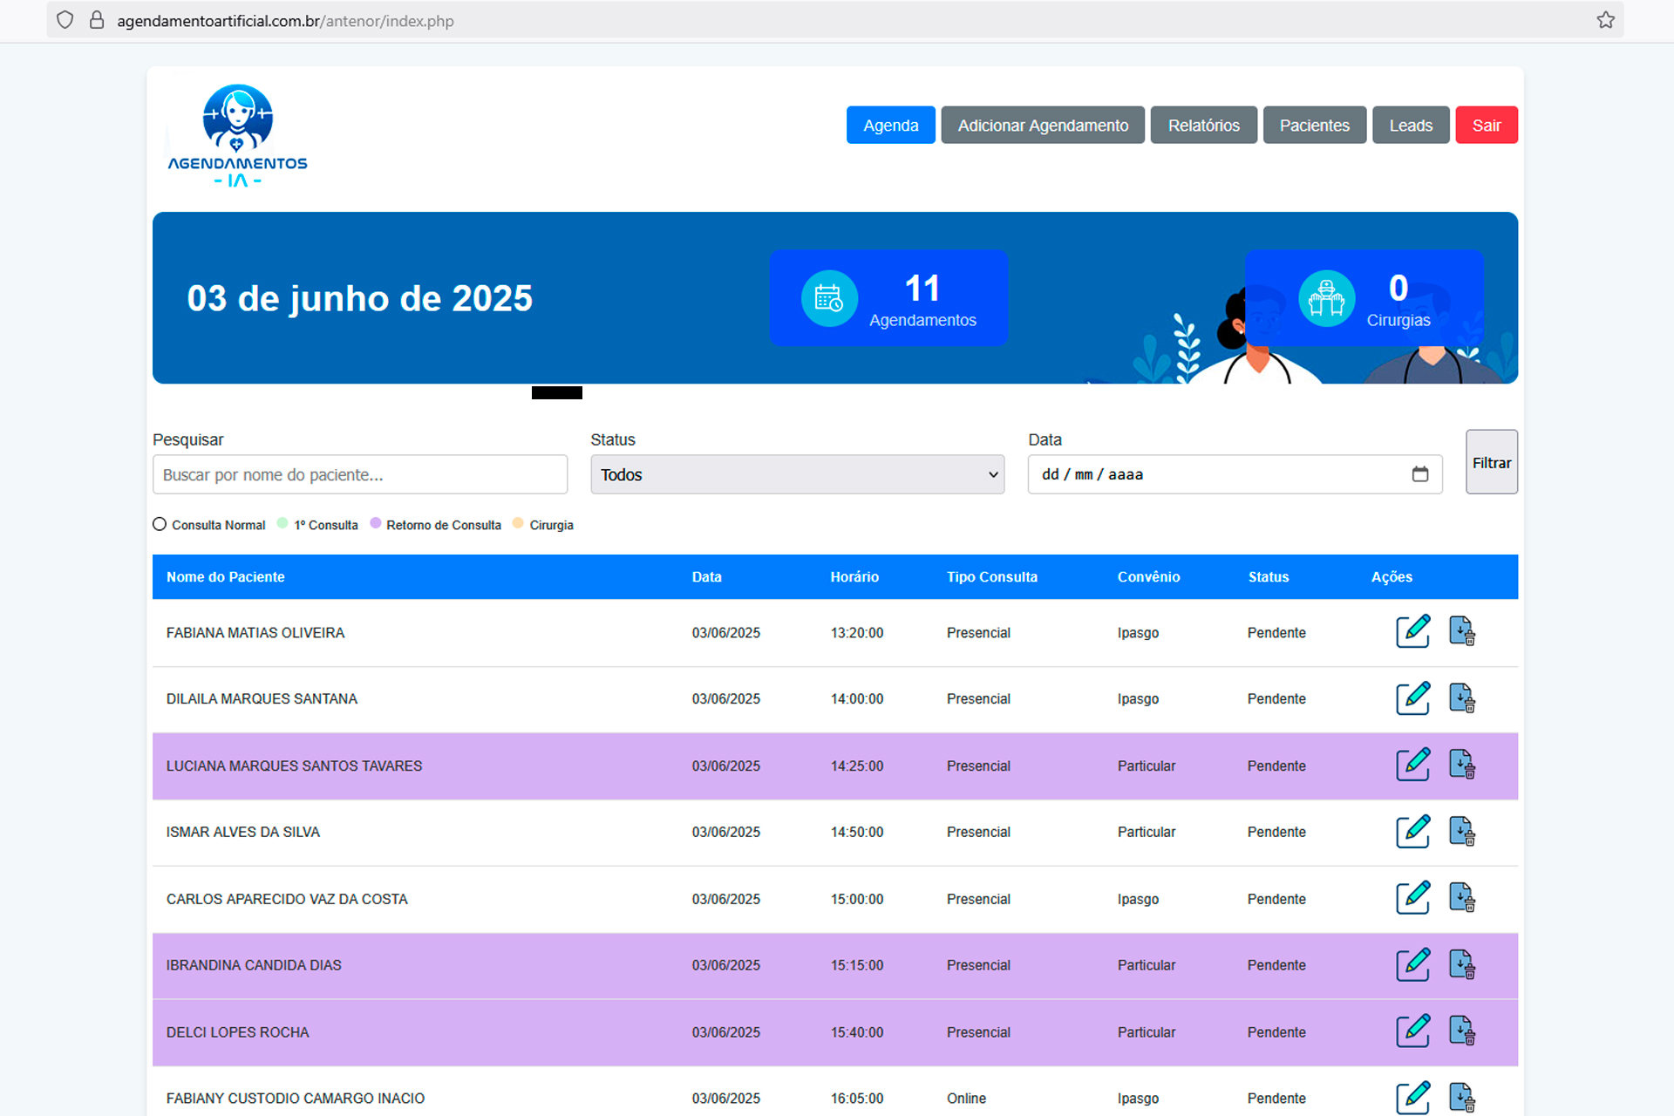The height and width of the screenshot is (1116, 1674).
Task: Focus the patient name search field
Action: point(360,474)
